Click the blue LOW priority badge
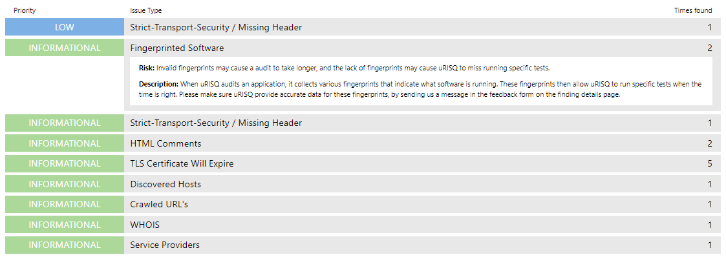Image resolution: width=726 pixels, height=257 pixels. click(65, 27)
